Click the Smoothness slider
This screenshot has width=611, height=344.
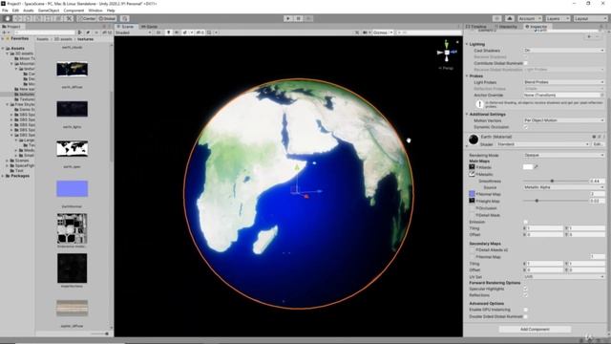pos(556,181)
